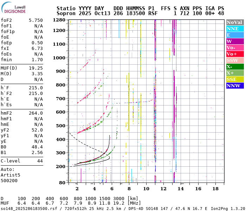Image resolution: width=246 pixels, height=211 pixels.
Task: Click the 1280 km height axis label
Action: pyautogui.click(x=59, y=20)
